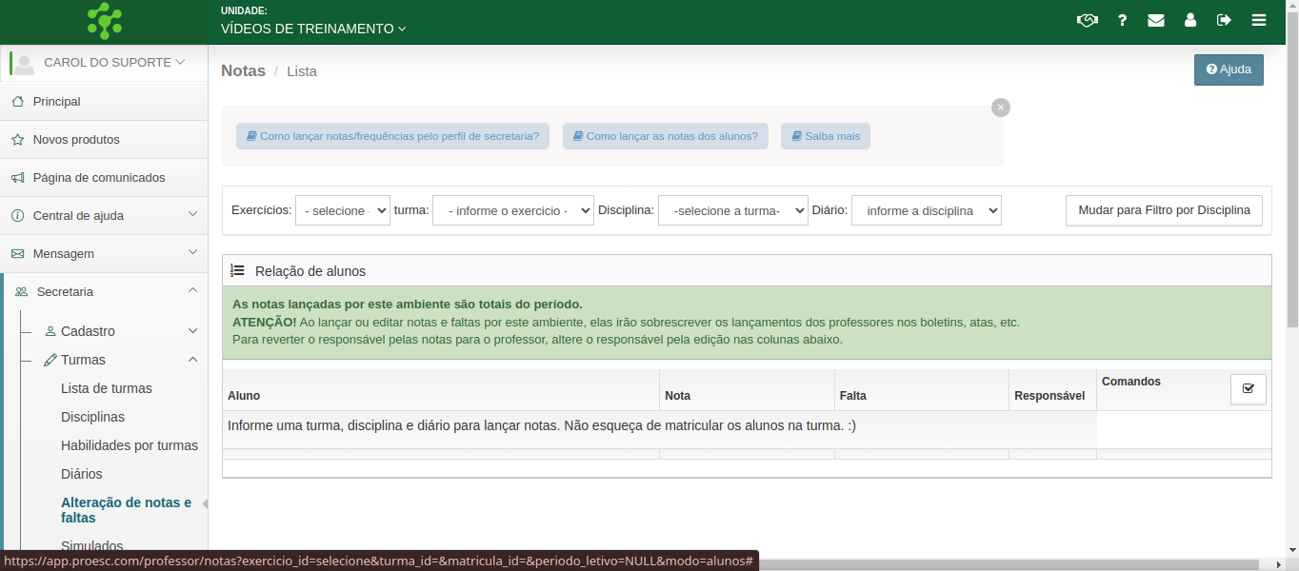The width and height of the screenshot is (1299, 571).
Task: Open Diários submenu item
Action: click(82, 474)
